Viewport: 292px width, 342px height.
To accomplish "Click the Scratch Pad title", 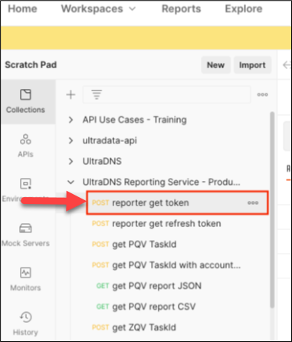I will (31, 65).
